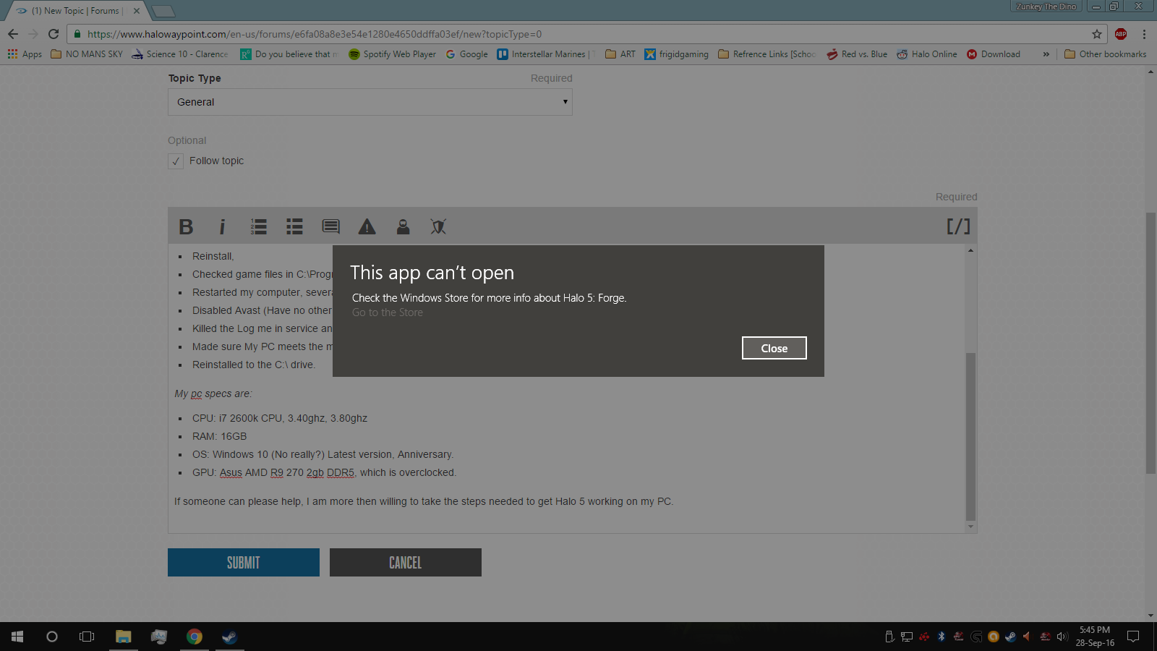
Task: Submit the new forum topic
Action: (x=244, y=562)
